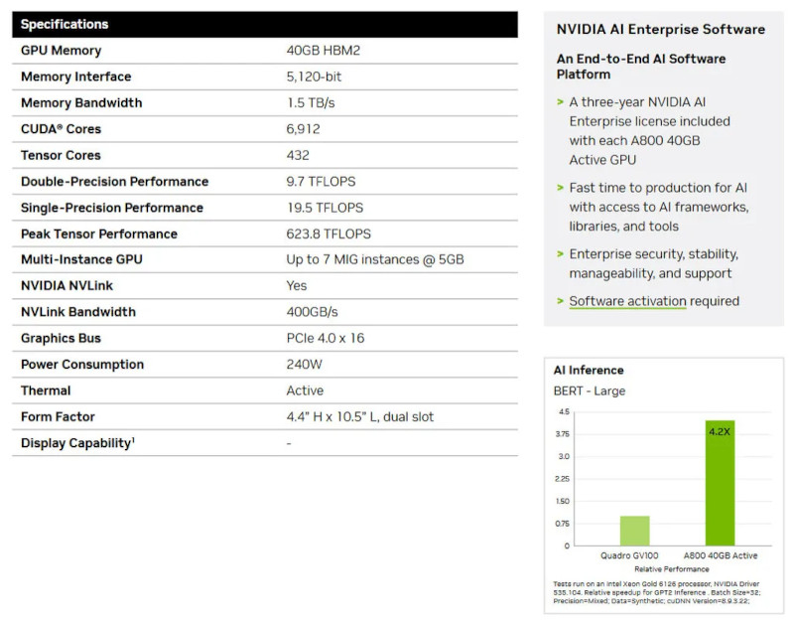
Task: Select the CUDA Cores row label
Action: point(61,129)
